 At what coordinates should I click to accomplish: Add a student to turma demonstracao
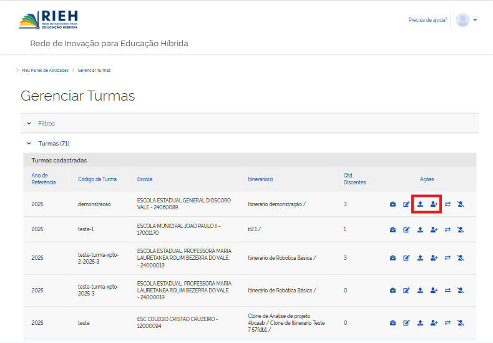coord(434,204)
